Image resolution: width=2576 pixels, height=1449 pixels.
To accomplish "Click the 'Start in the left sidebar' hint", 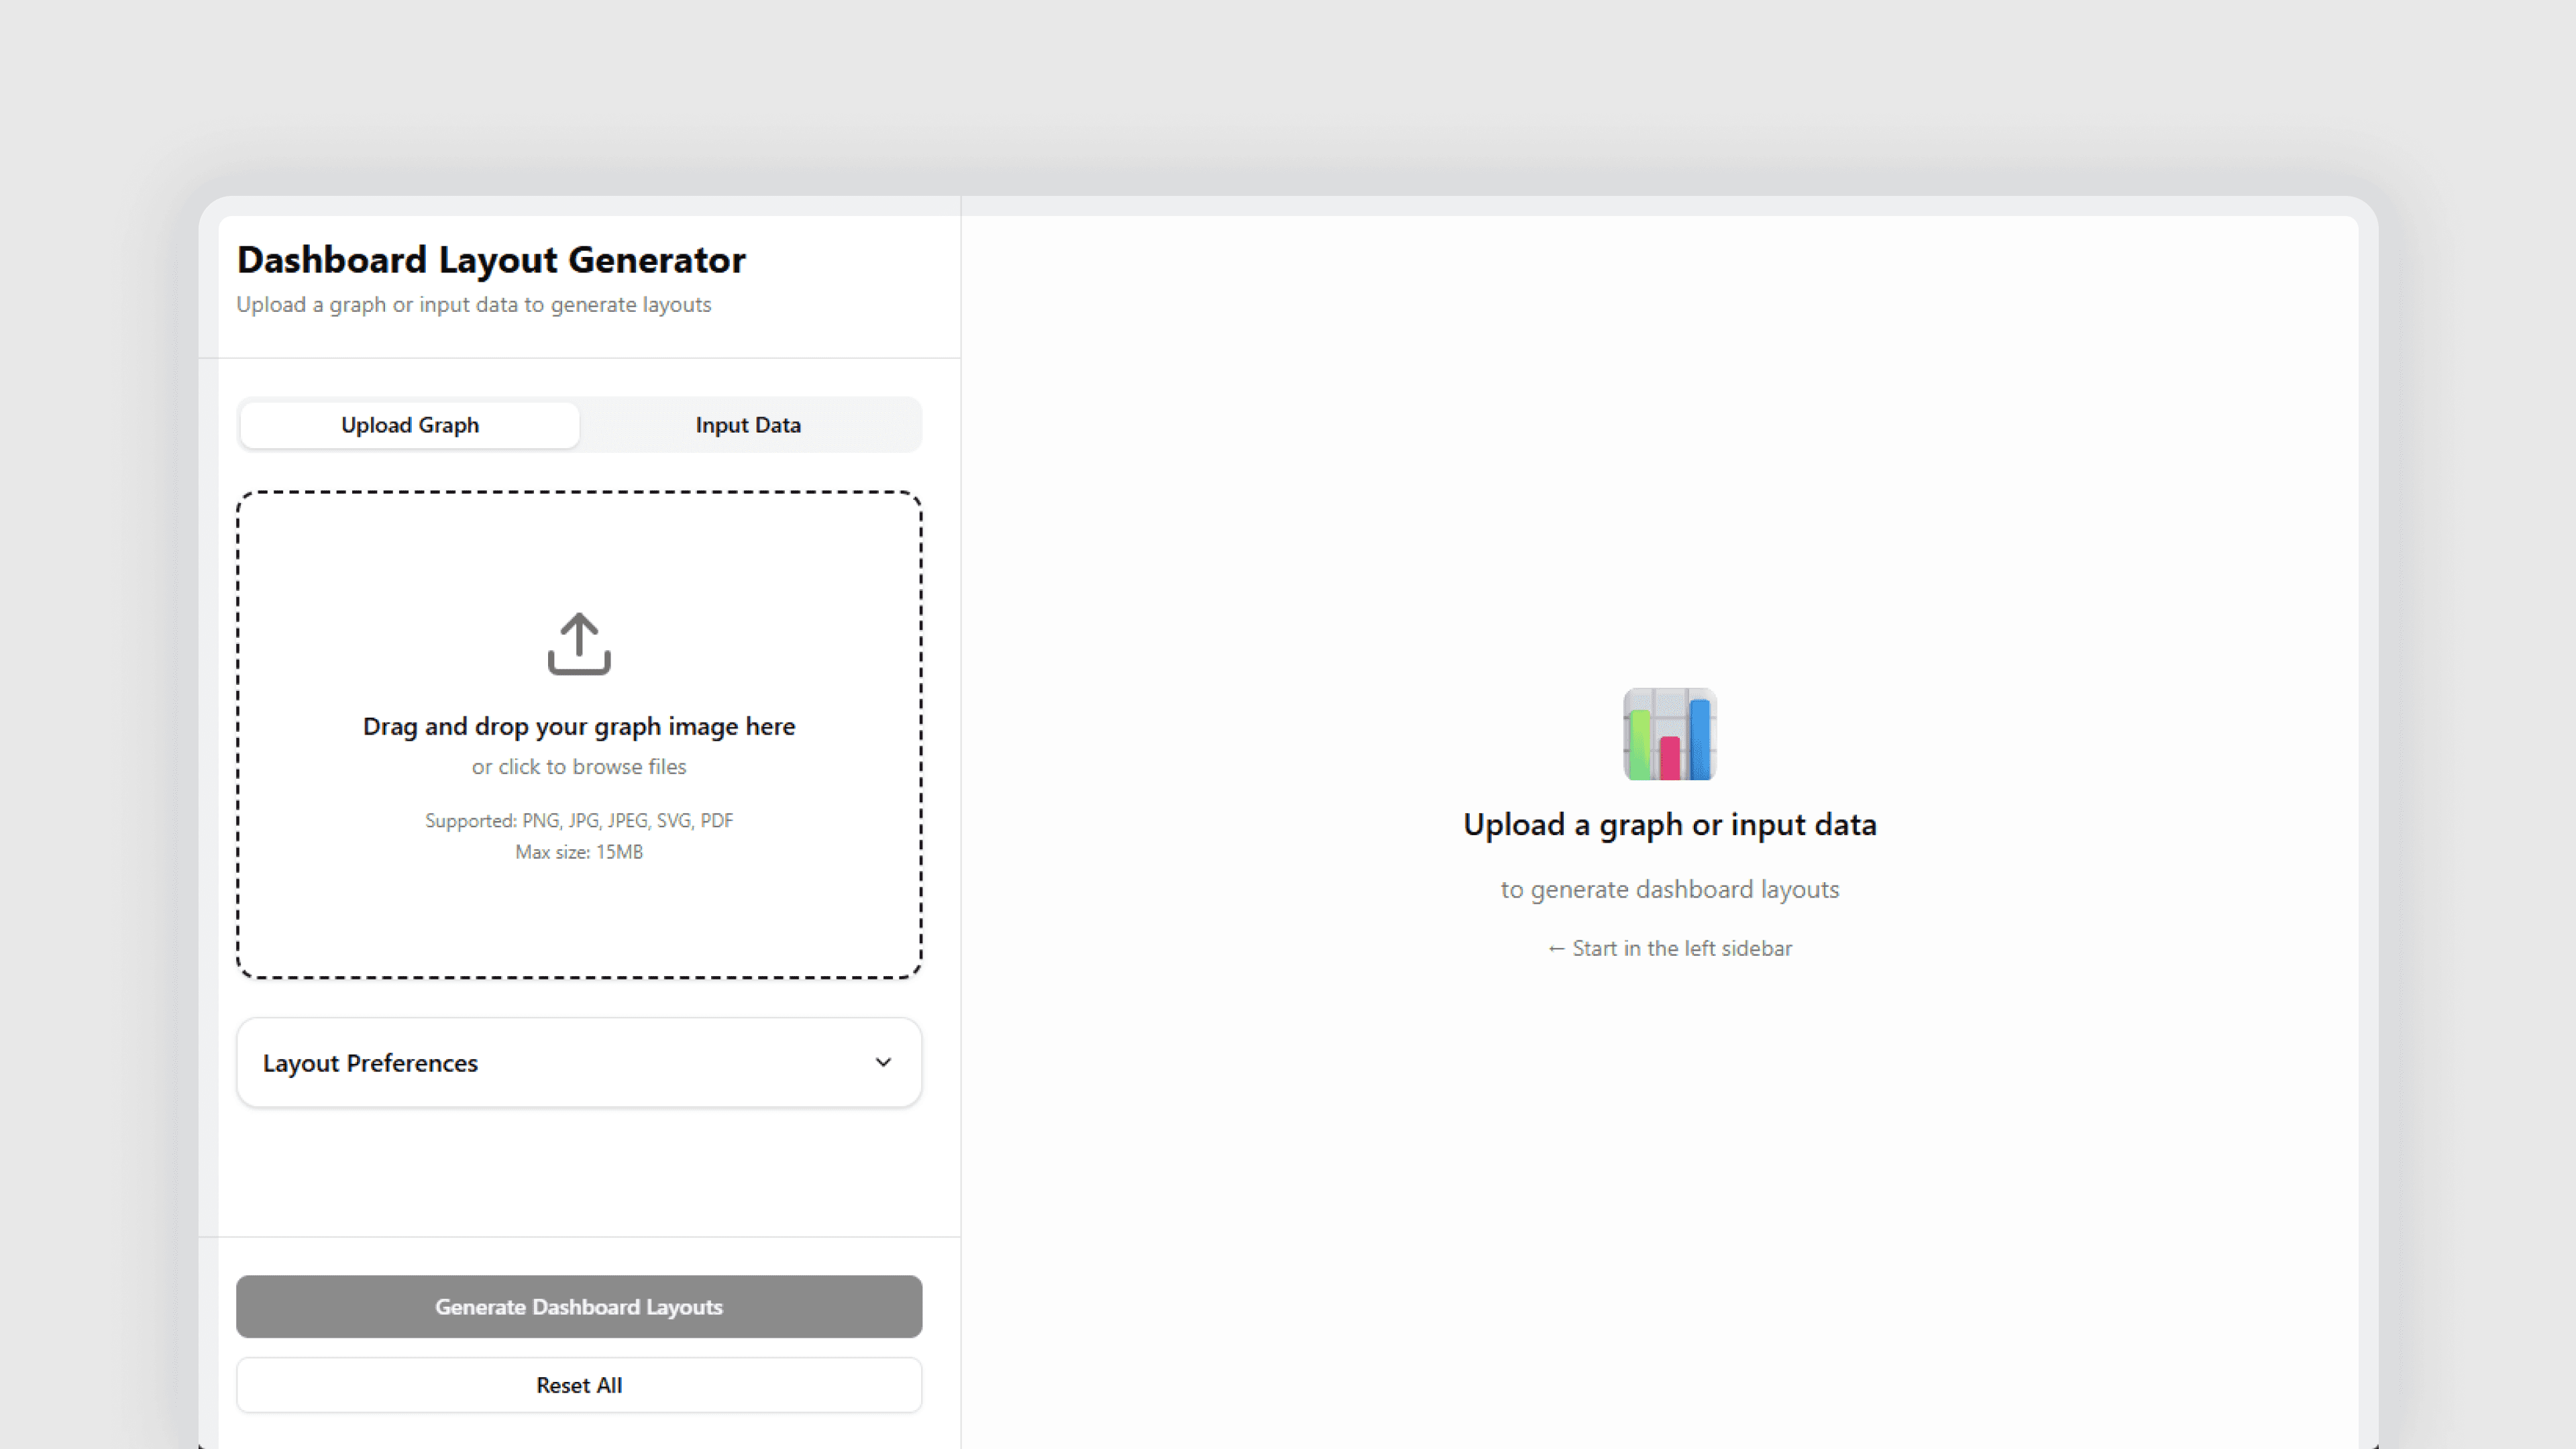I will [1682, 949].
